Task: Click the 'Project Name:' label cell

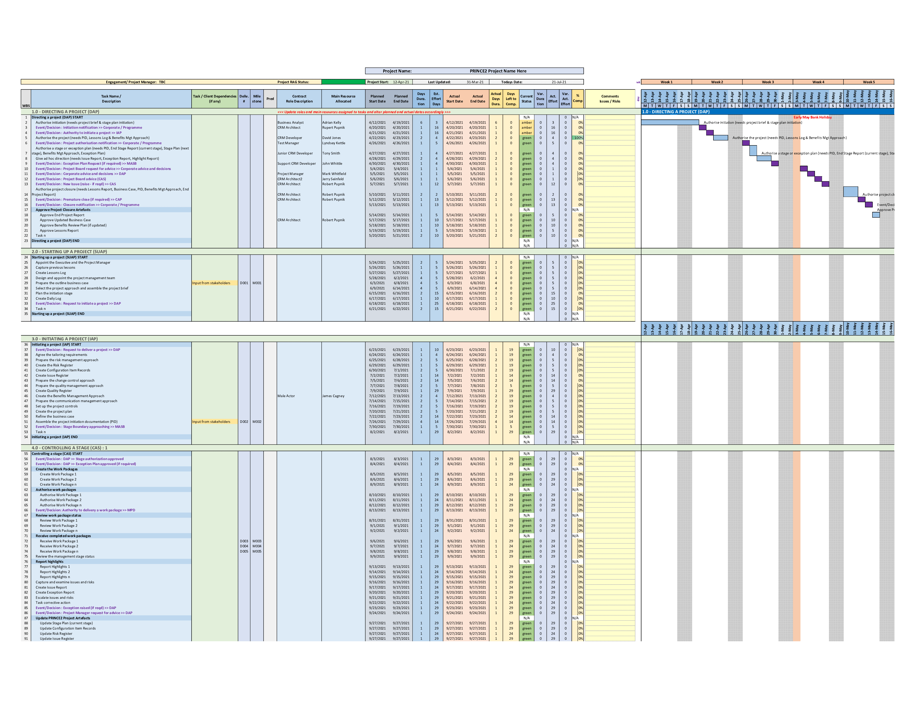Action: tap(397, 71)
